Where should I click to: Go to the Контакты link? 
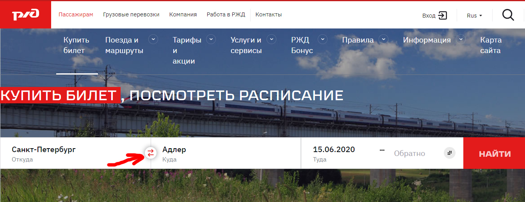(x=269, y=14)
